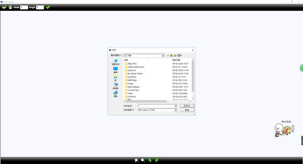303x164 pixels.
Task: Select the 快速访问 star shortcut
Action: click(x=116, y=62)
